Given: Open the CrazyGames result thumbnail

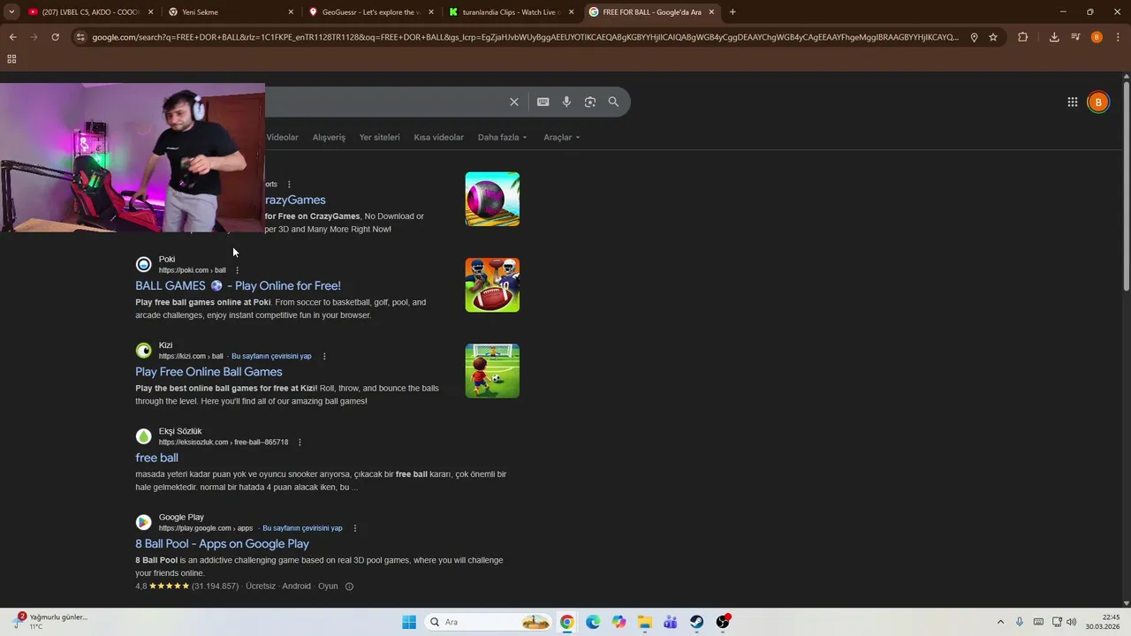Looking at the screenshot, I should [492, 199].
